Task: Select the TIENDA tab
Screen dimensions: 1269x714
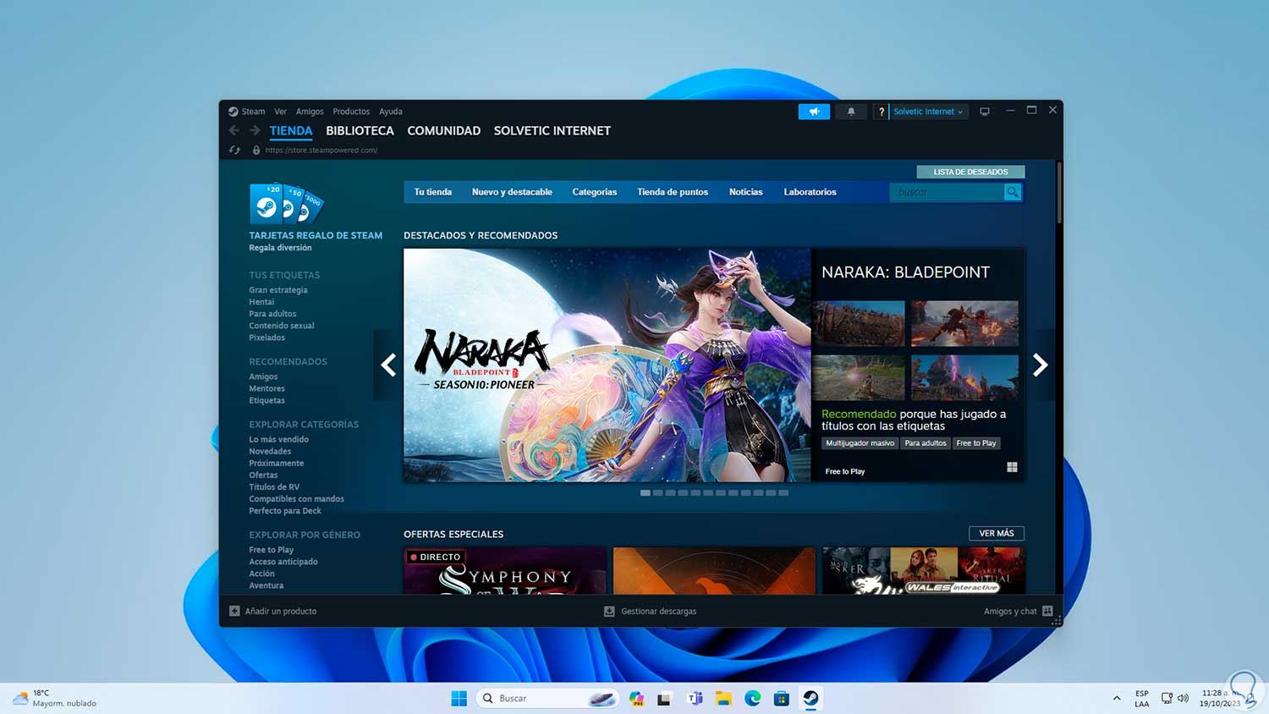Action: pos(291,131)
